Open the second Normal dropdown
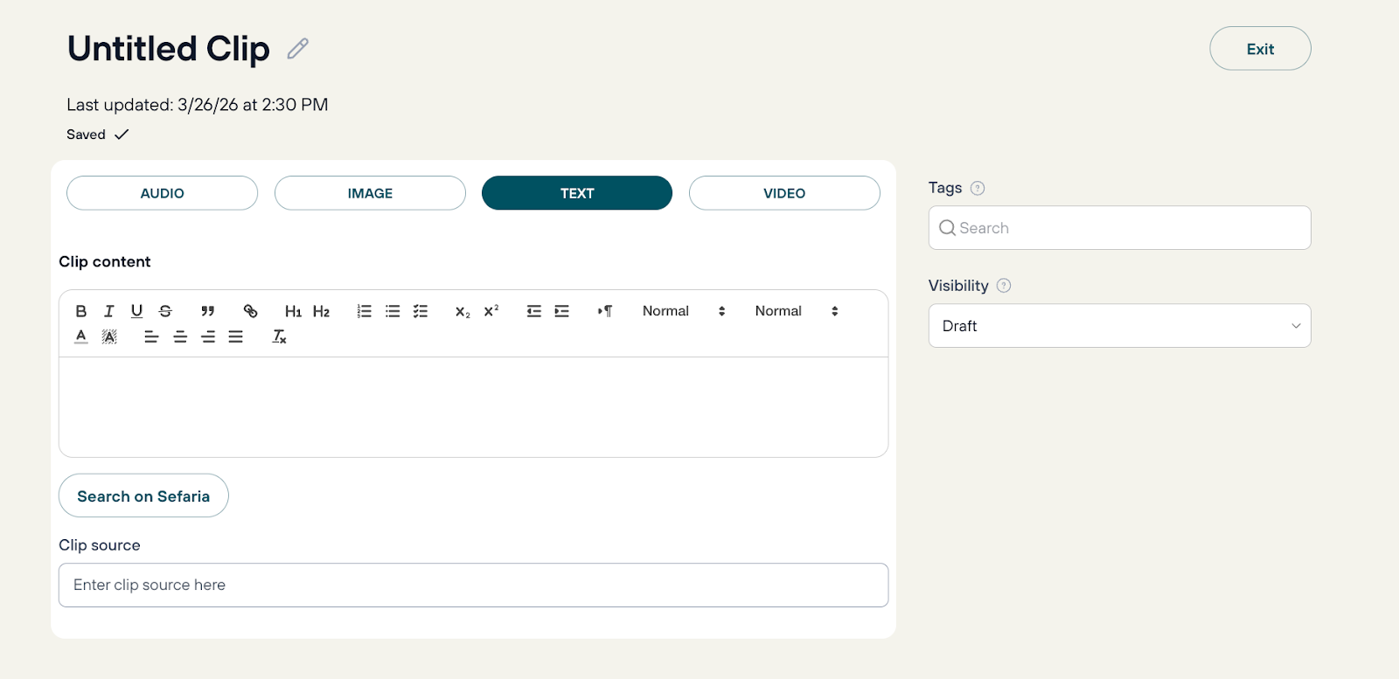Viewport: 1399px width, 679px height. (797, 311)
